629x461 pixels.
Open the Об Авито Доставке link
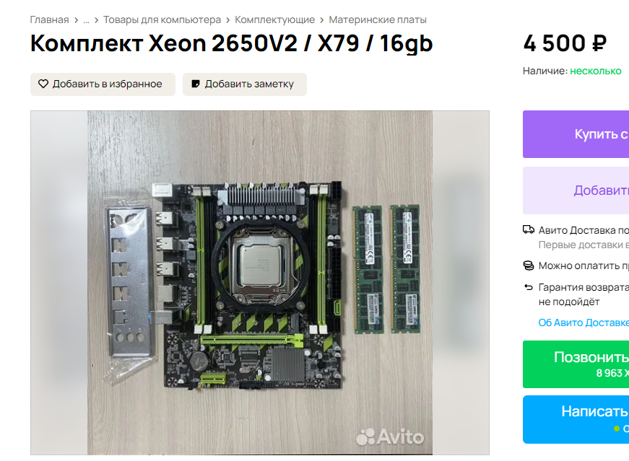(584, 322)
